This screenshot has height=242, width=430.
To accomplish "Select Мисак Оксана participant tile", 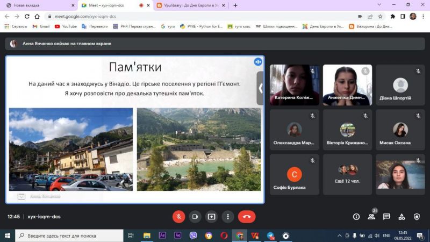I will tap(400, 130).
